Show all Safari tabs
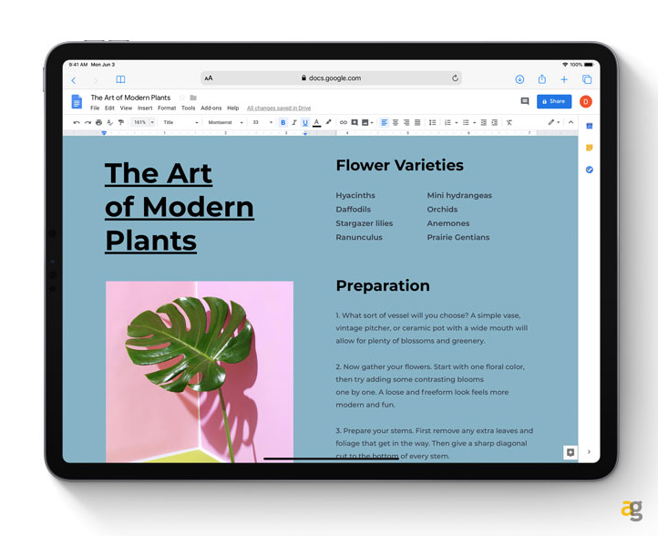658x536 pixels. 587,79
